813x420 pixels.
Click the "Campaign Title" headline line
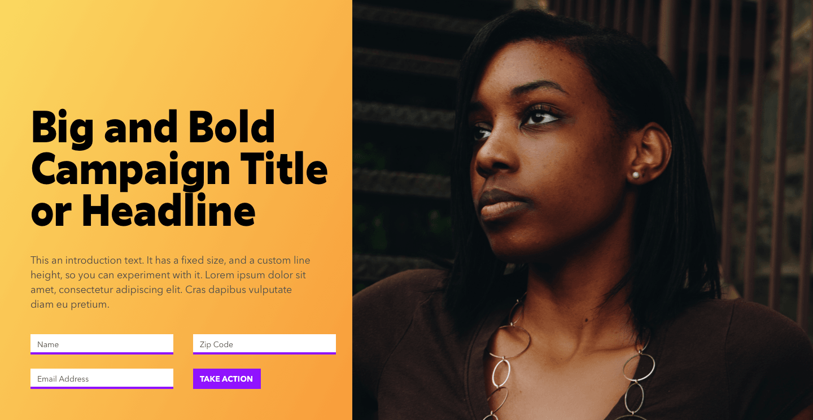coord(179,168)
